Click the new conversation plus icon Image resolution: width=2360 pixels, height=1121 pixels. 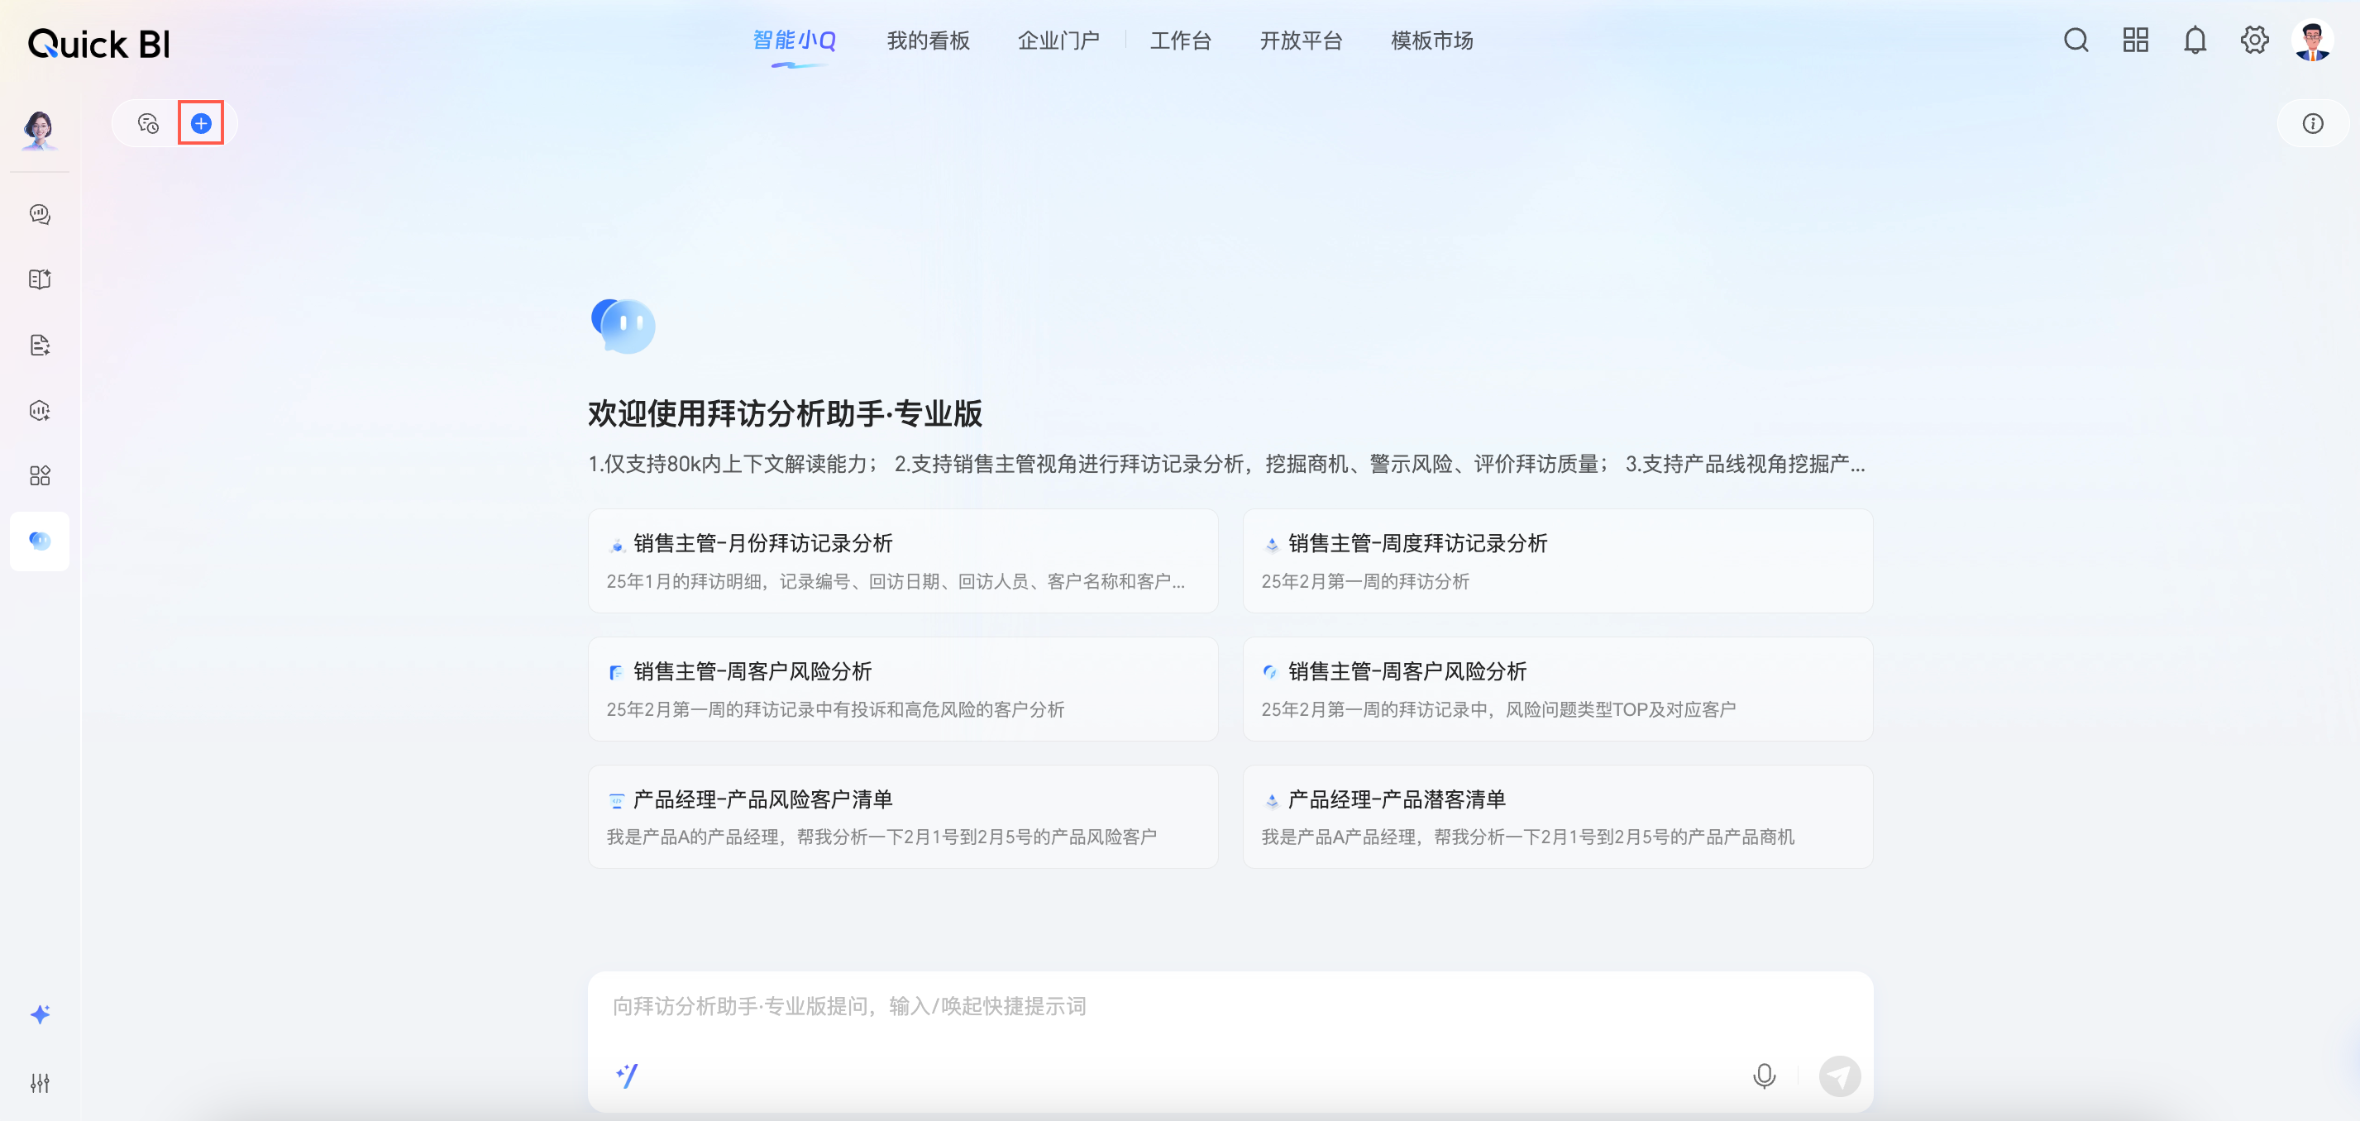(x=201, y=124)
